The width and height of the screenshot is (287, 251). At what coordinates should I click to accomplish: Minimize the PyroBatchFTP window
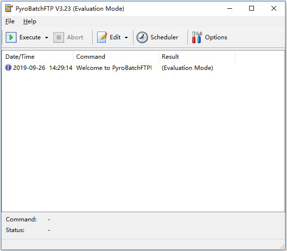click(x=230, y=8)
